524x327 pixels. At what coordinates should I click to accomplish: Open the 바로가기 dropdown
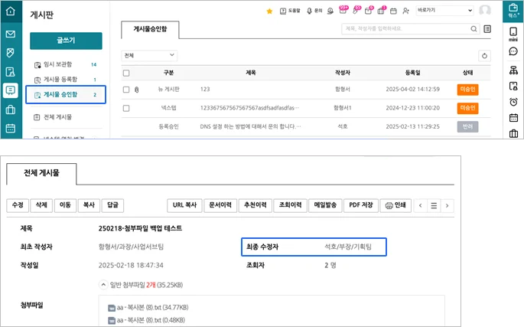pyautogui.click(x=444, y=11)
